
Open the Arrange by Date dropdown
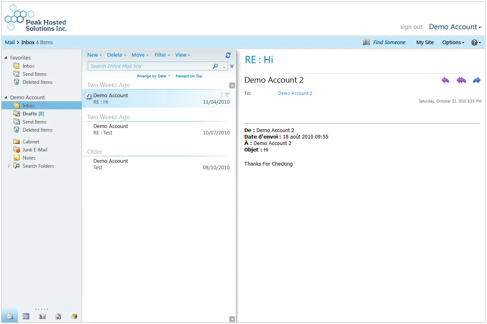click(x=153, y=76)
